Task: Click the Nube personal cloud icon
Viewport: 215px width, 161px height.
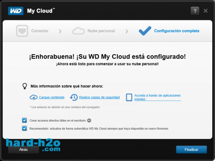Action: pos(78,31)
